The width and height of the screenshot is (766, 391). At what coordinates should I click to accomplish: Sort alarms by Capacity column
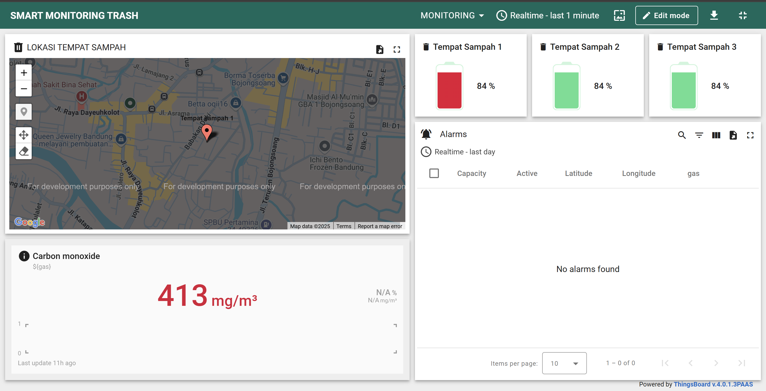pos(471,173)
